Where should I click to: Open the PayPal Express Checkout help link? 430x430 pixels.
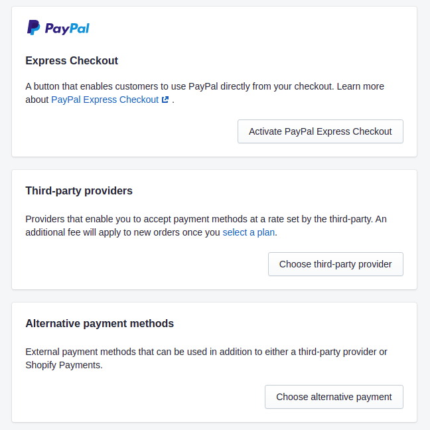tap(105, 100)
